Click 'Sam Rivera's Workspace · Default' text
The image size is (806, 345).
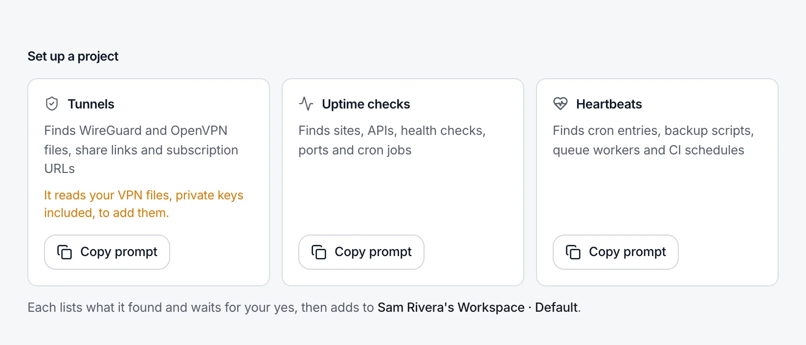[x=478, y=307]
